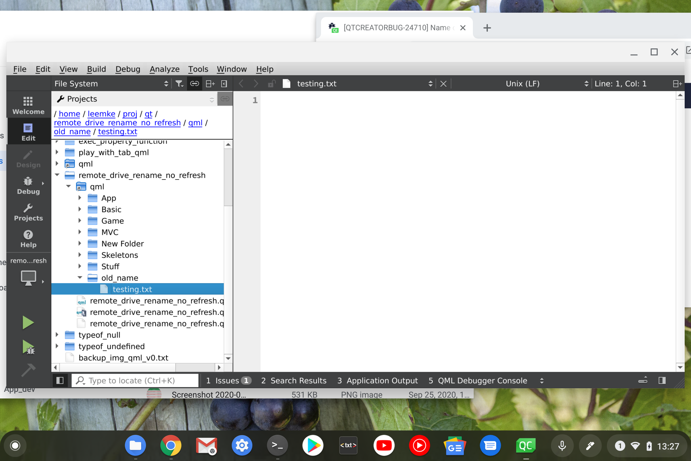Click the Build hammer icon

[x=28, y=370]
